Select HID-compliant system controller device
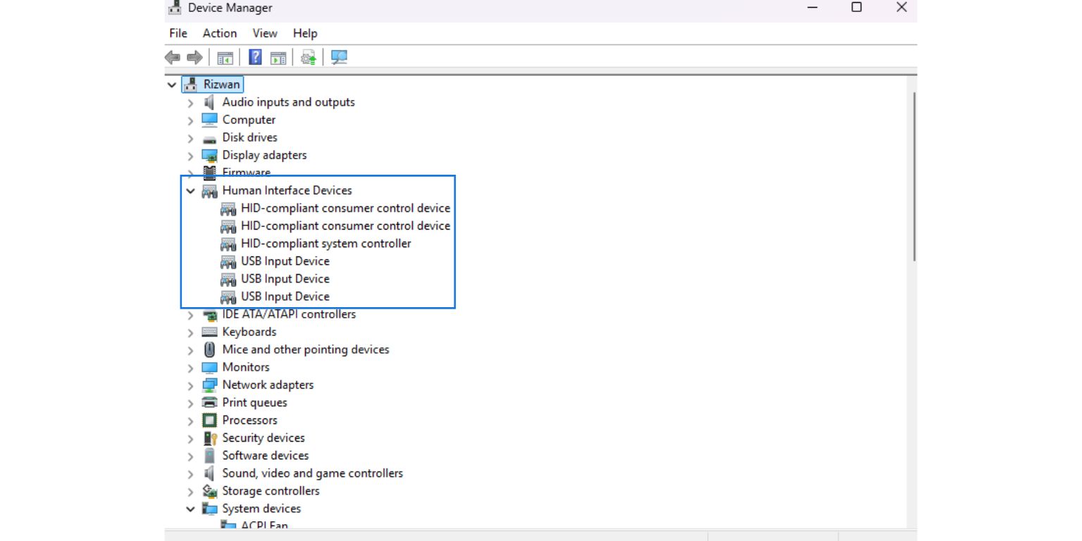1082x541 pixels. (x=325, y=244)
